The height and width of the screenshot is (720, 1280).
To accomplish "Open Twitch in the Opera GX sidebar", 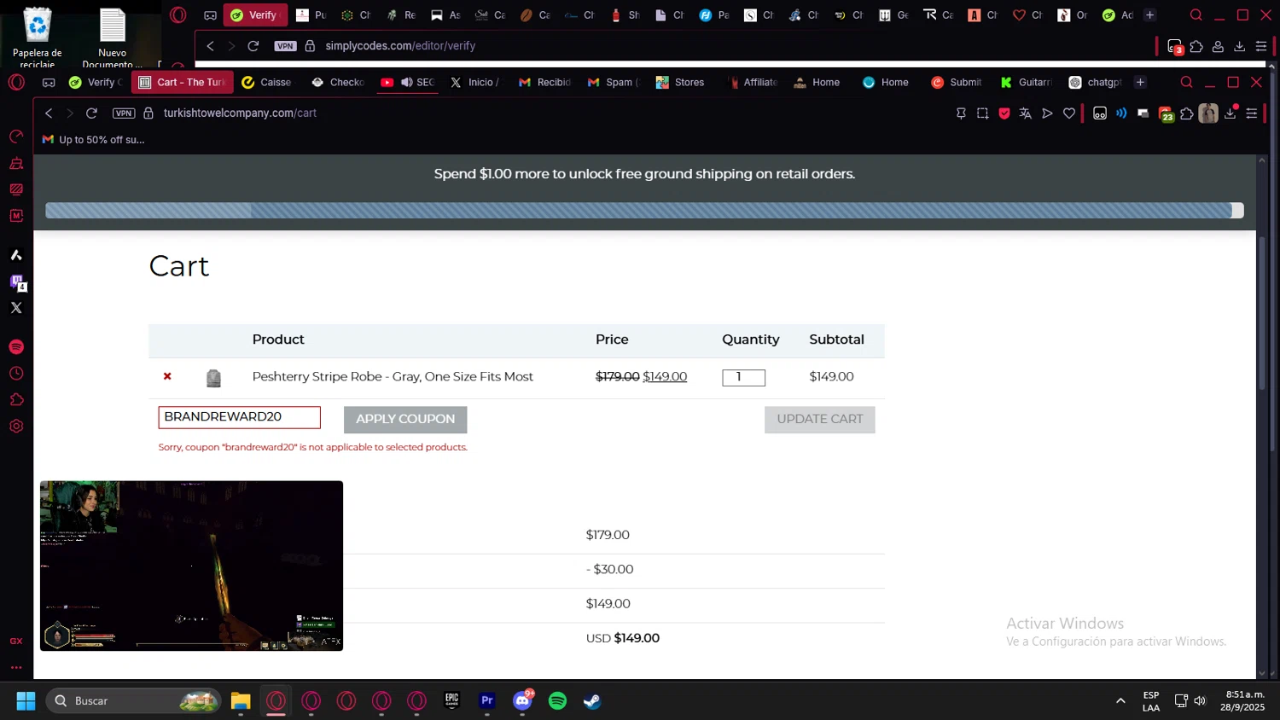I will pos(16,282).
